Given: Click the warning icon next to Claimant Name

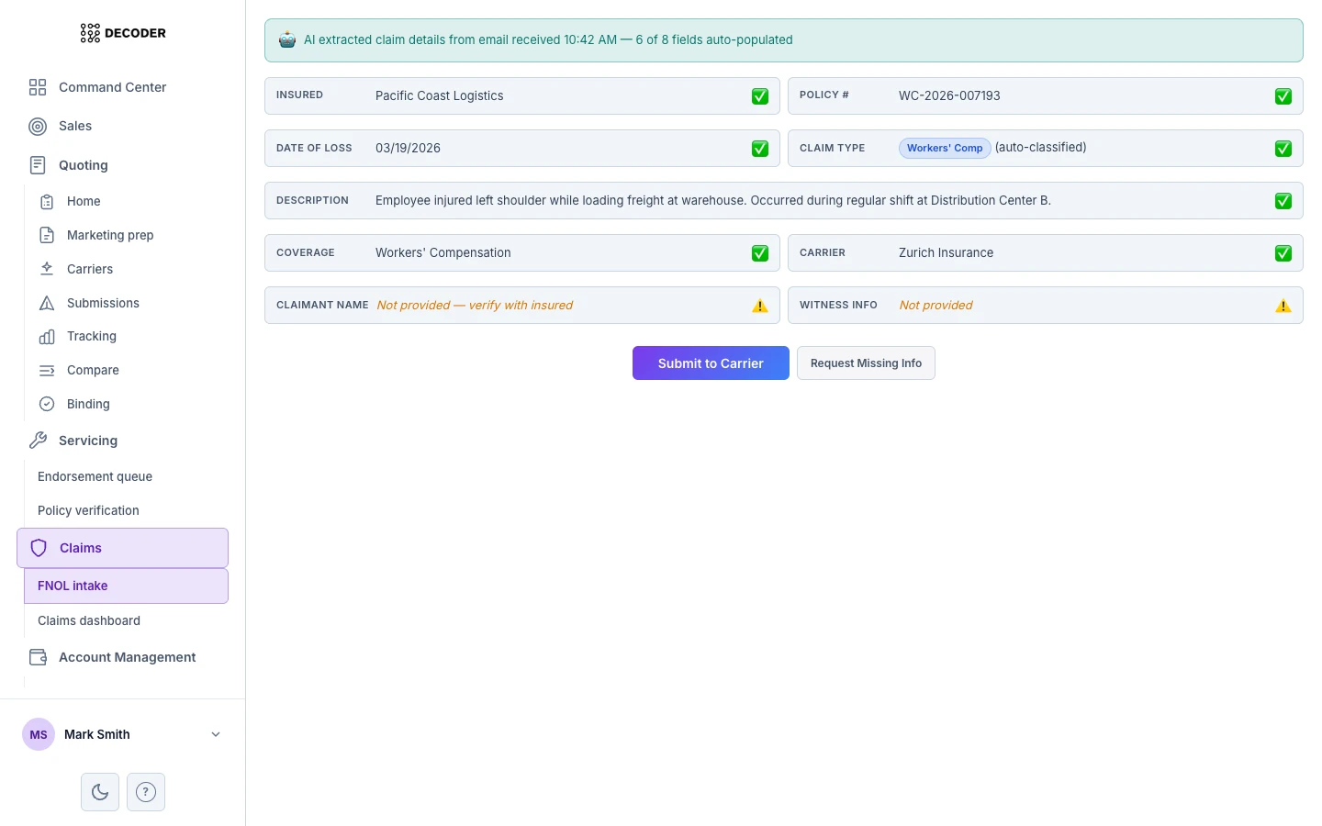Looking at the screenshot, I should tap(760, 306).
